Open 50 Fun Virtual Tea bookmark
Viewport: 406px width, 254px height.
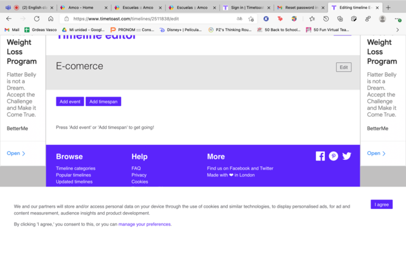[x=327, y=30]
